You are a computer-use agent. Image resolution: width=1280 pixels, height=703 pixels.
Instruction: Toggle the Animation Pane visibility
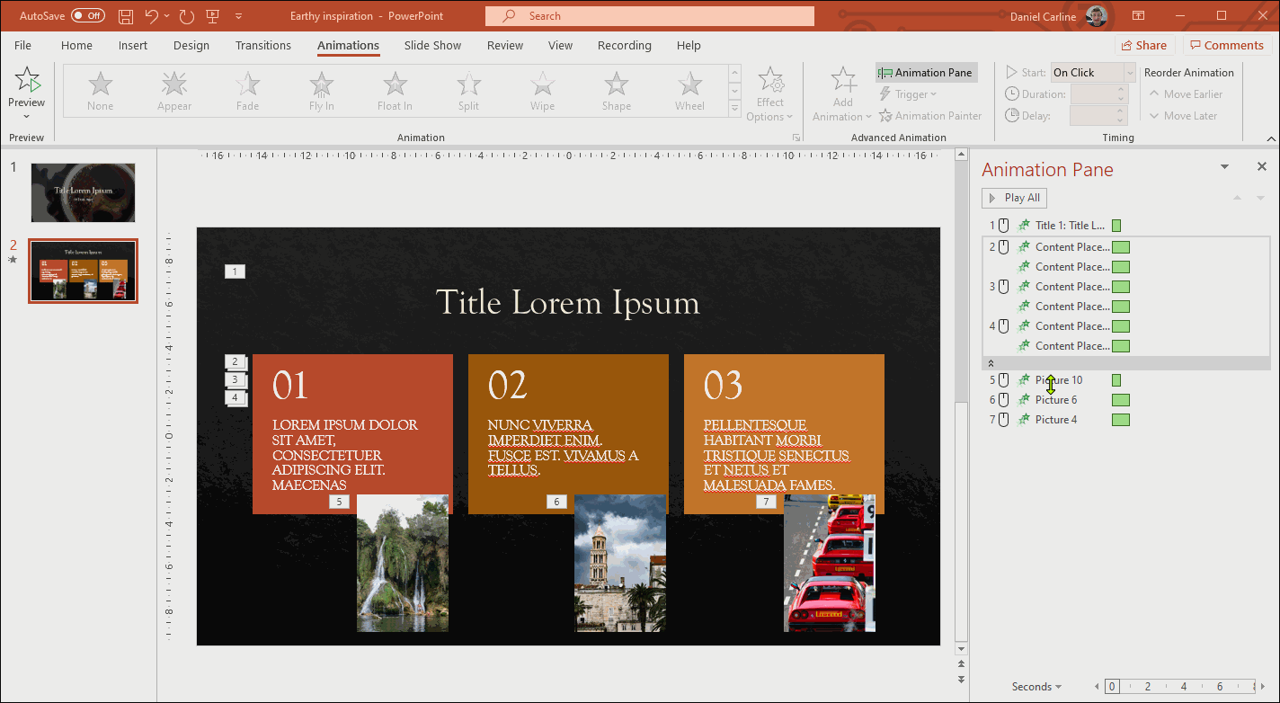pyautogui.click(x=925, y=72)
